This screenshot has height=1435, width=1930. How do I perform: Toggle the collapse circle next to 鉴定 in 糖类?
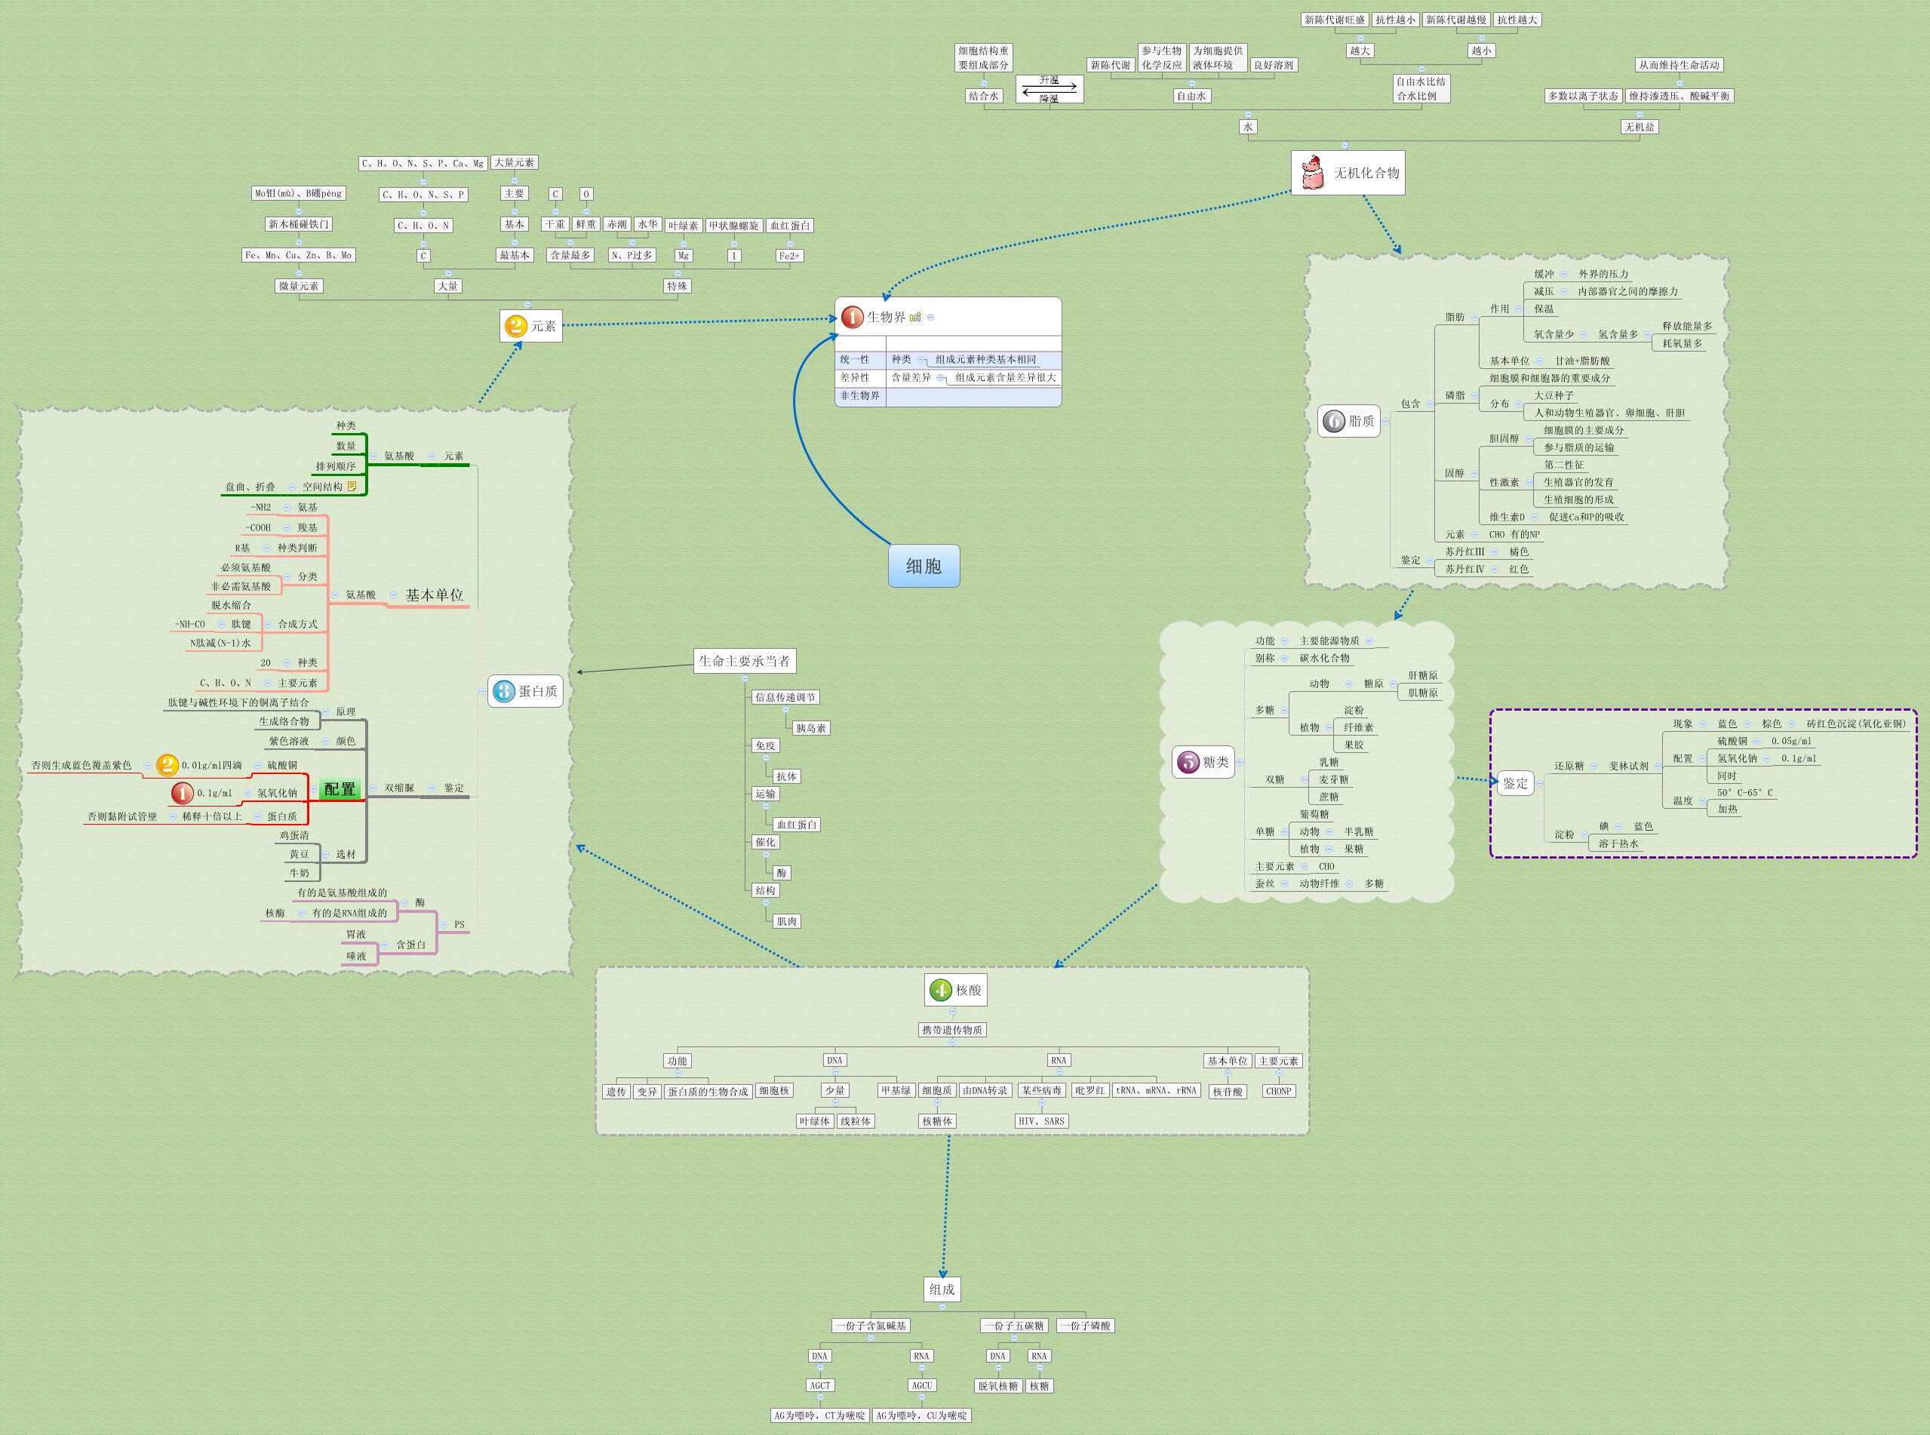pyautogui.click(x=1540, y=785)
